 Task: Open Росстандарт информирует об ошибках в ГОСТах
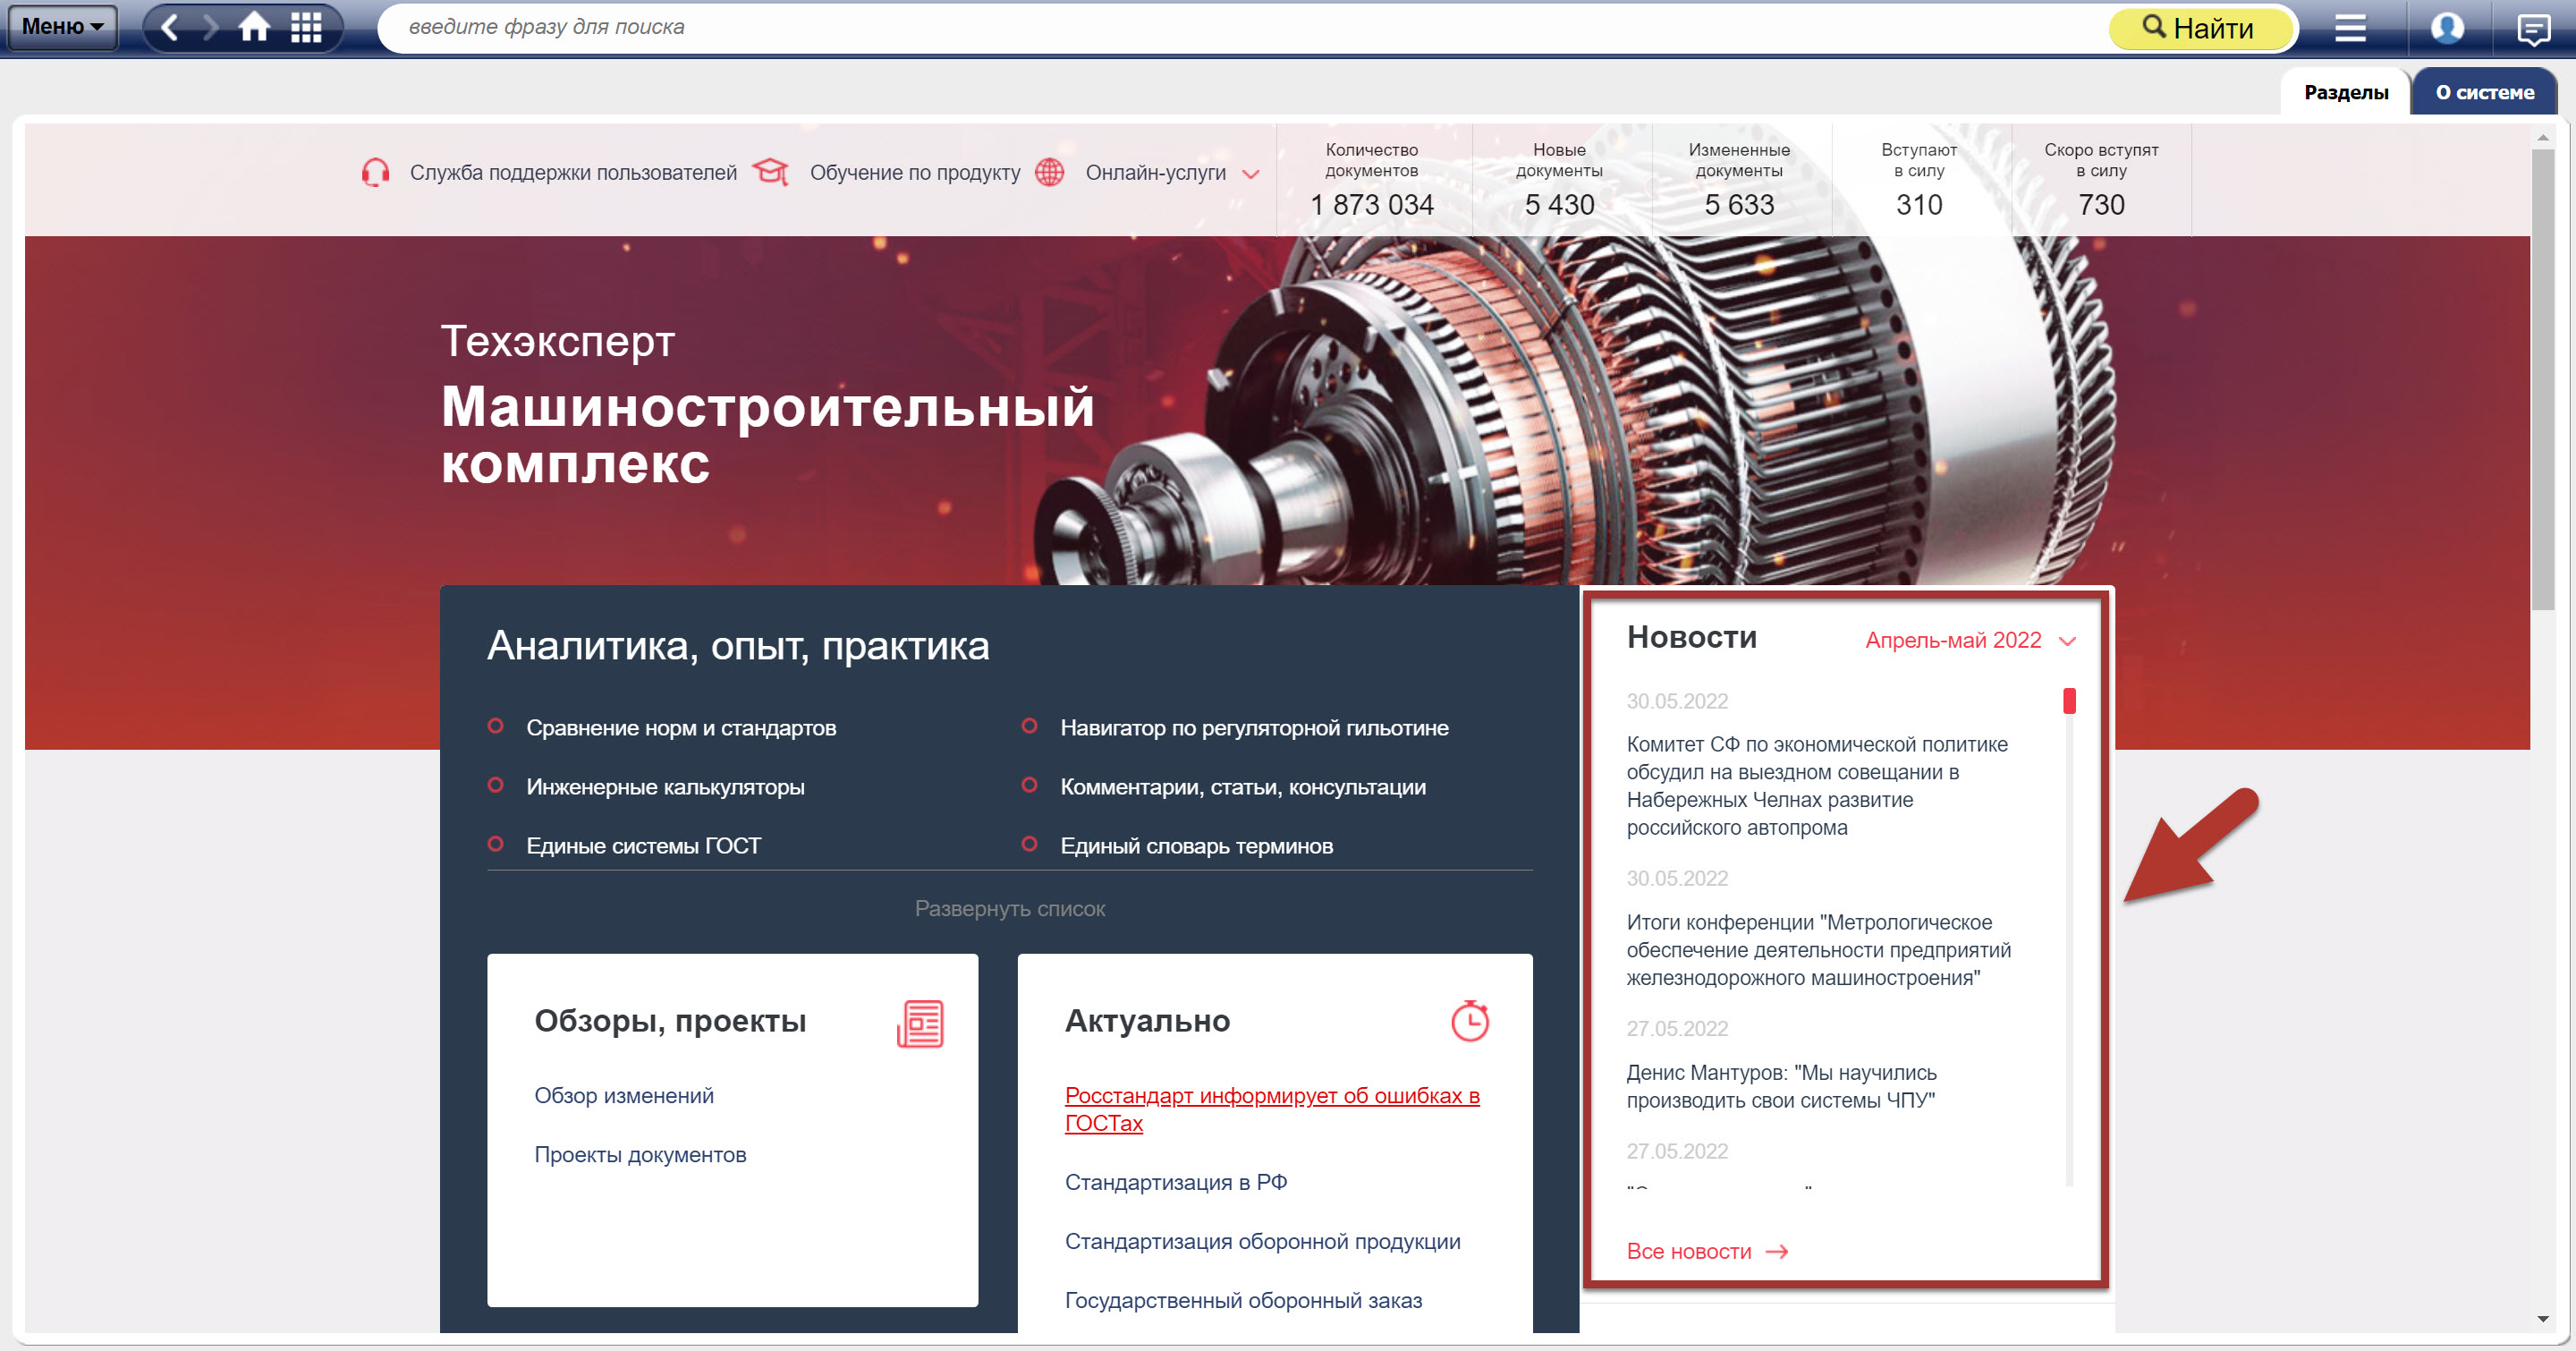1272,1110
